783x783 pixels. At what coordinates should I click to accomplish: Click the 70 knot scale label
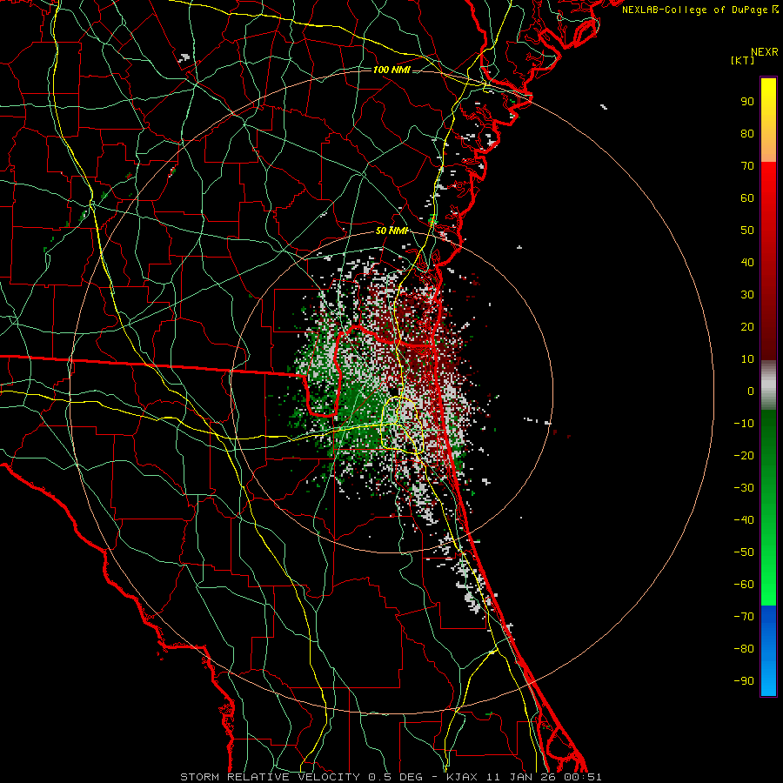pos(747,166)
